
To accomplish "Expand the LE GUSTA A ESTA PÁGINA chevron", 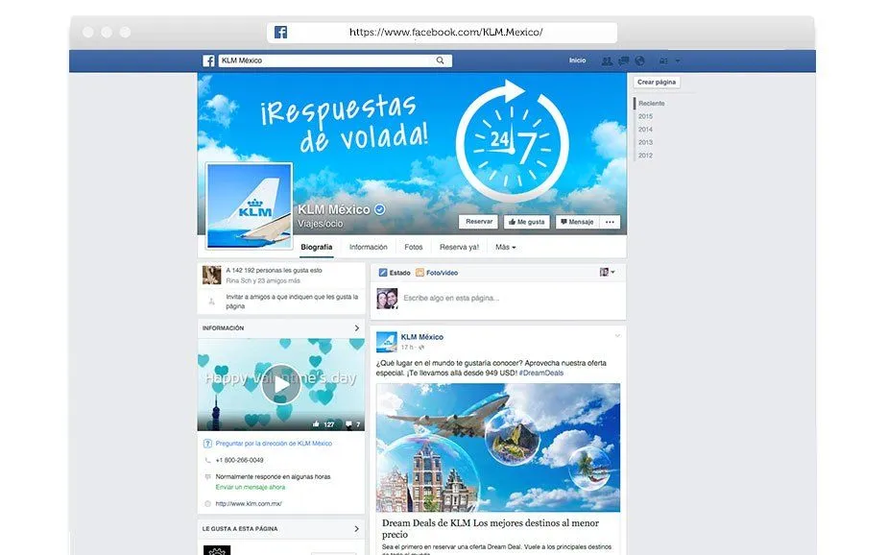I will point(356,529).
